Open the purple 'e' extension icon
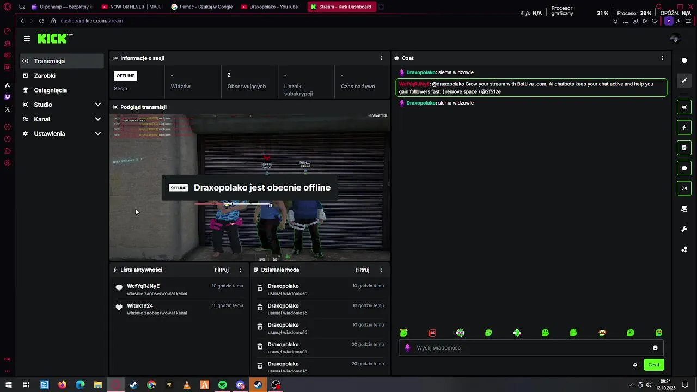Screen dimensions: 697x392 pos(669,21)
